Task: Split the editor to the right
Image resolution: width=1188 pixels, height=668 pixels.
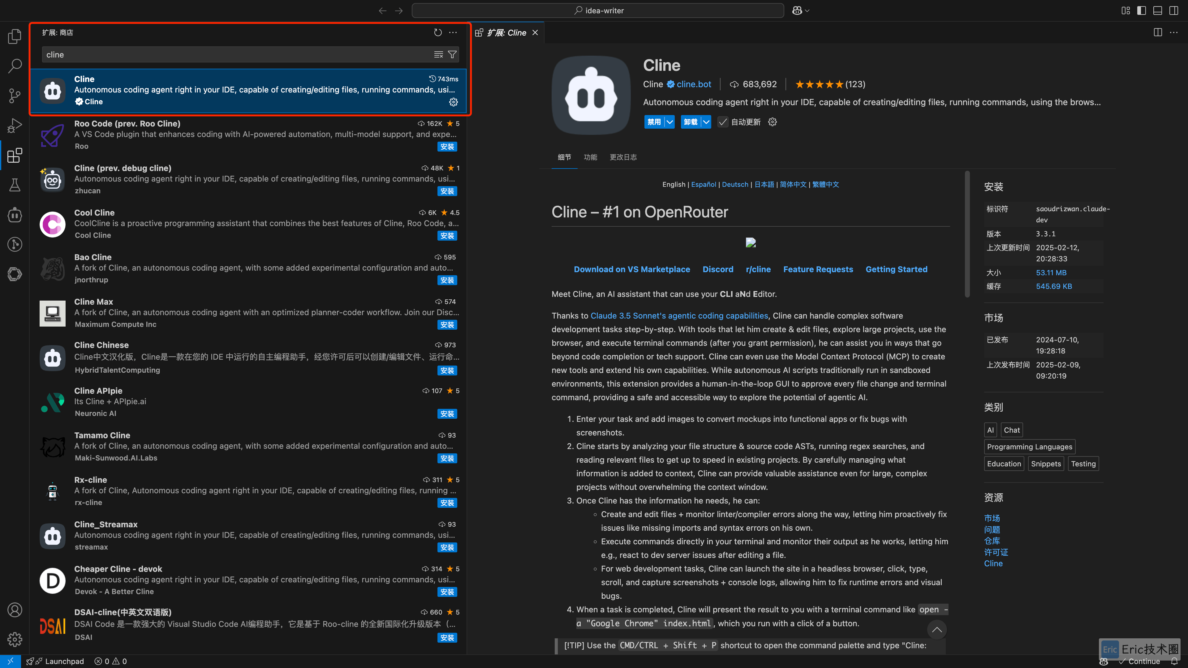Action: pos(1158,32)
